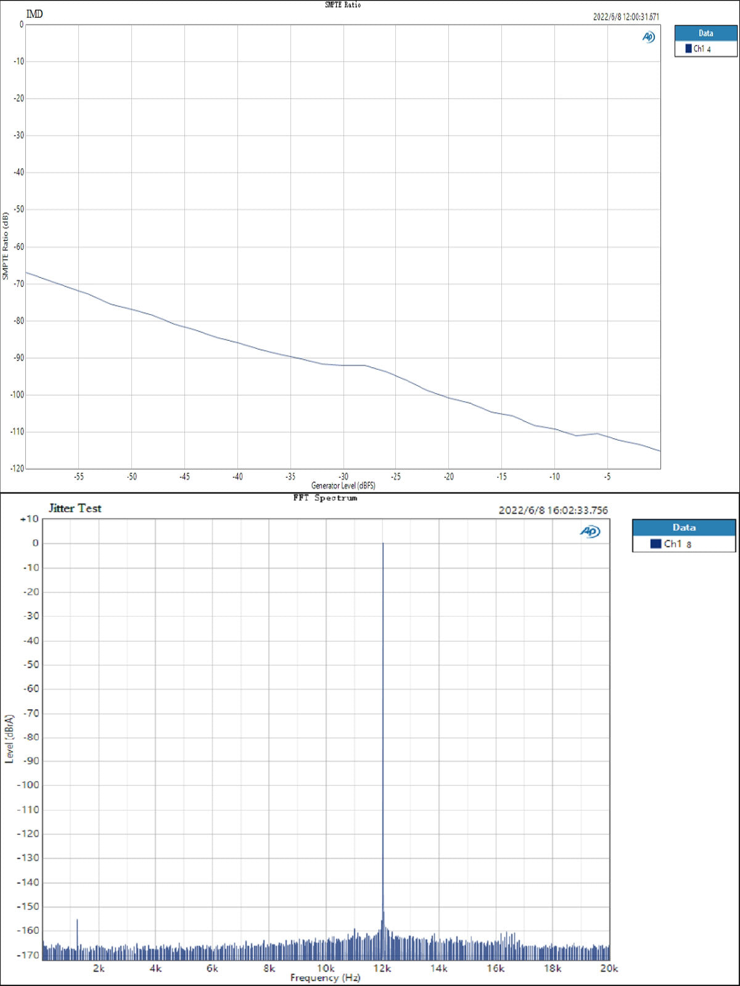Click the AP logo in the IMD graph
Viewport: 740px width, 986px height.
[648, 37]
